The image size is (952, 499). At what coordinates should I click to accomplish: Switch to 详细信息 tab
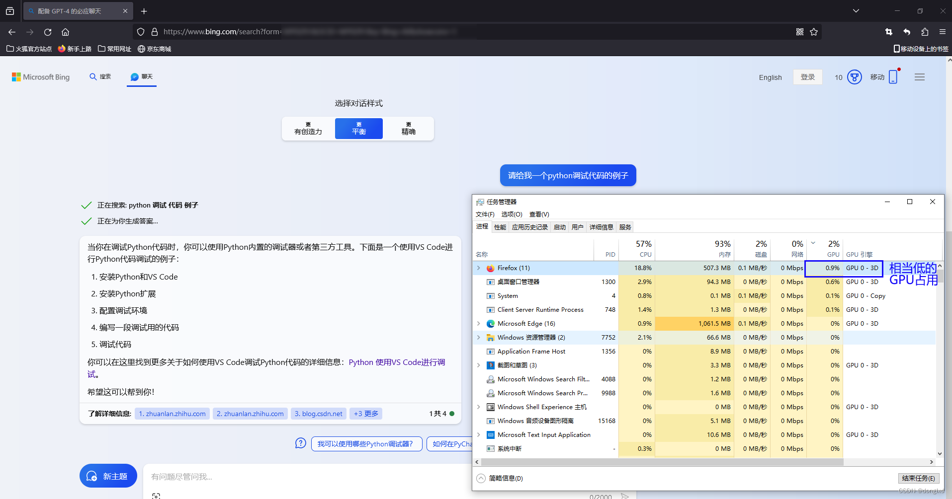[602, 227]
